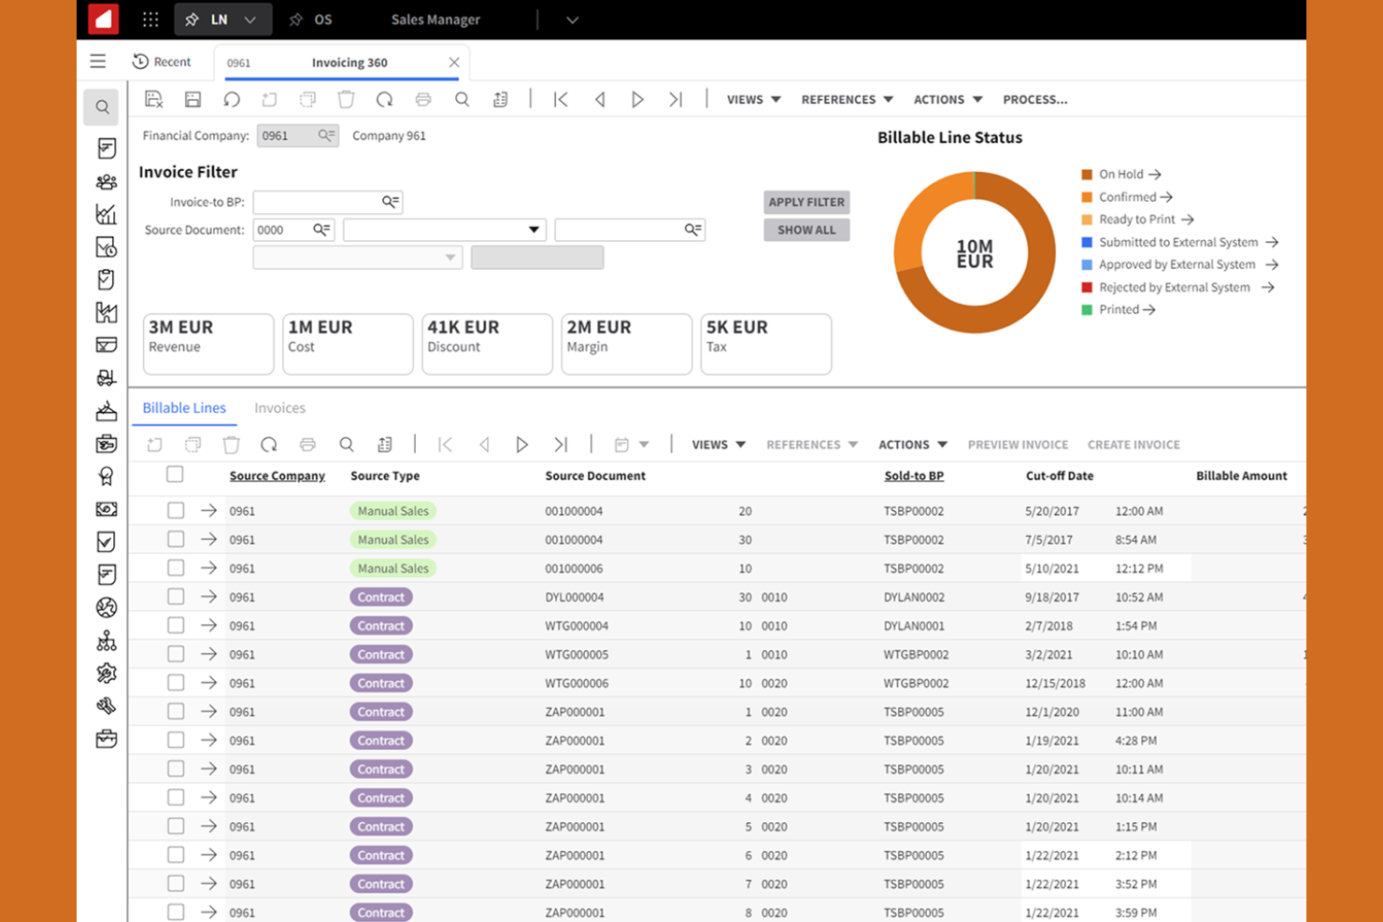Go to the first record in the top toolbar

point(561,99)
